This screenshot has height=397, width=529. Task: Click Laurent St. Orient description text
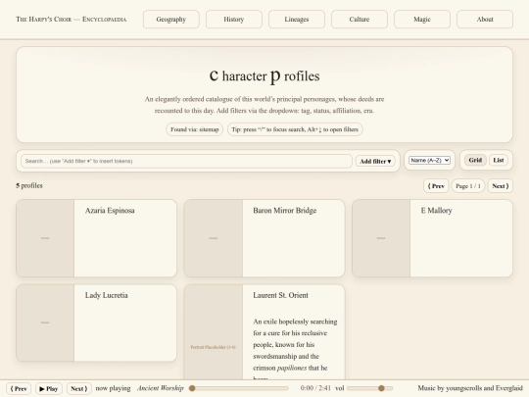click(x=295, y=349)
